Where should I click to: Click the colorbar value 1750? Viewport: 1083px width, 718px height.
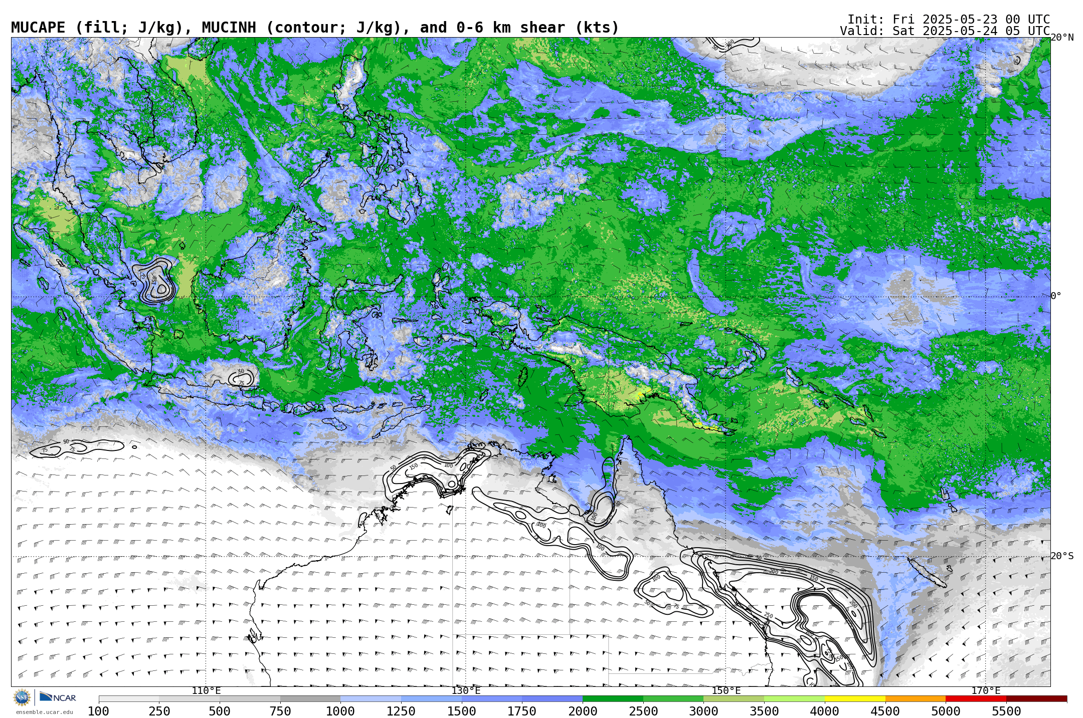click(522, 711)
